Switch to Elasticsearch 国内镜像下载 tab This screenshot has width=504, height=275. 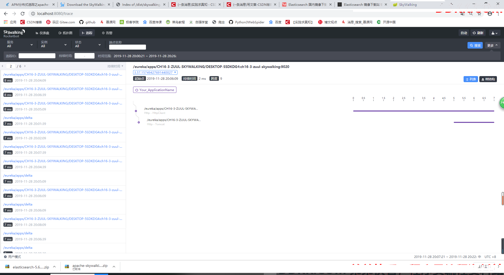[307, 4]
